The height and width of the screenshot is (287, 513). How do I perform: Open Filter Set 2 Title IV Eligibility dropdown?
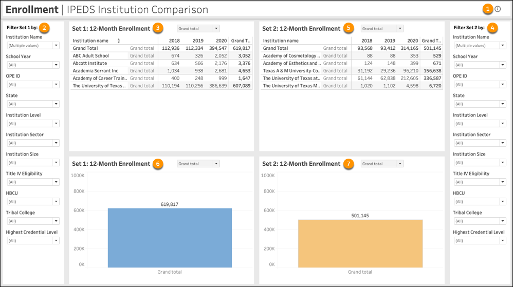coord(480,182)
